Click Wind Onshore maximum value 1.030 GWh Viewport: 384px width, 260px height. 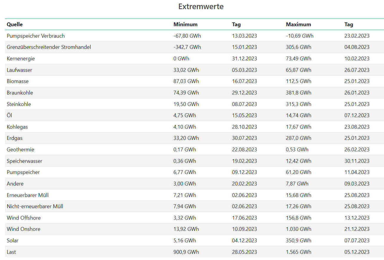(299, 229)
